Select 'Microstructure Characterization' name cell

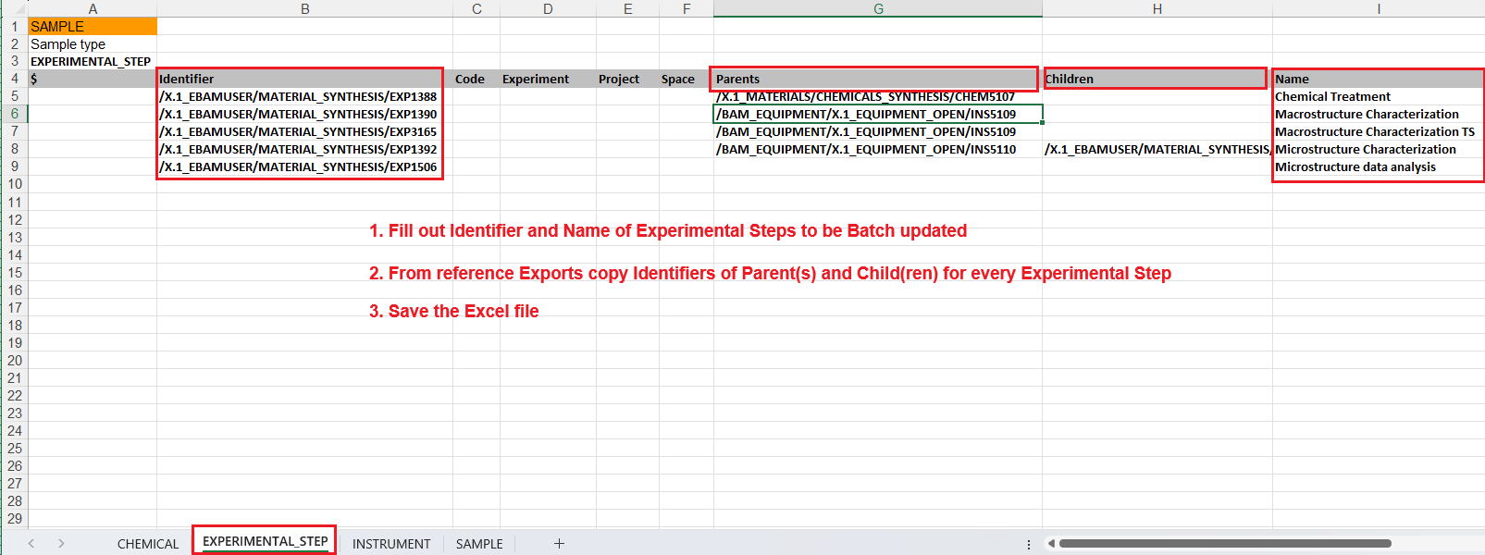1379,149
